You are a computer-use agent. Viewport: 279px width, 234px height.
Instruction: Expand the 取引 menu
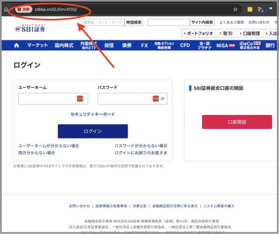pos(227,33)
